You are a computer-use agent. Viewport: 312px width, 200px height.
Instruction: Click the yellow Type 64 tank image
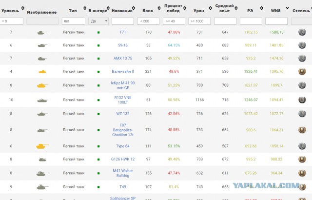click(x=42, y=146)
